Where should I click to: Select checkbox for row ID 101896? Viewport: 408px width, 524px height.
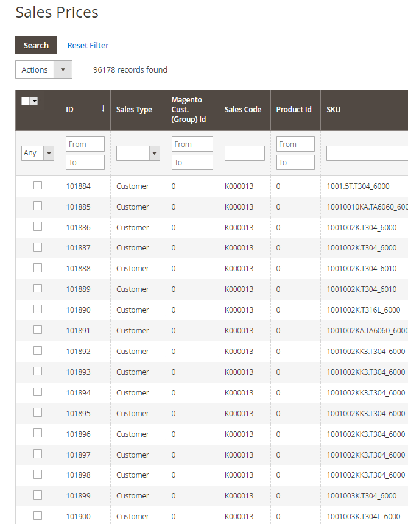38,433
